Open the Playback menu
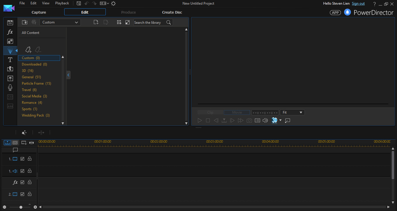Screen dimensions: 397x211 (x=62, y=3)
